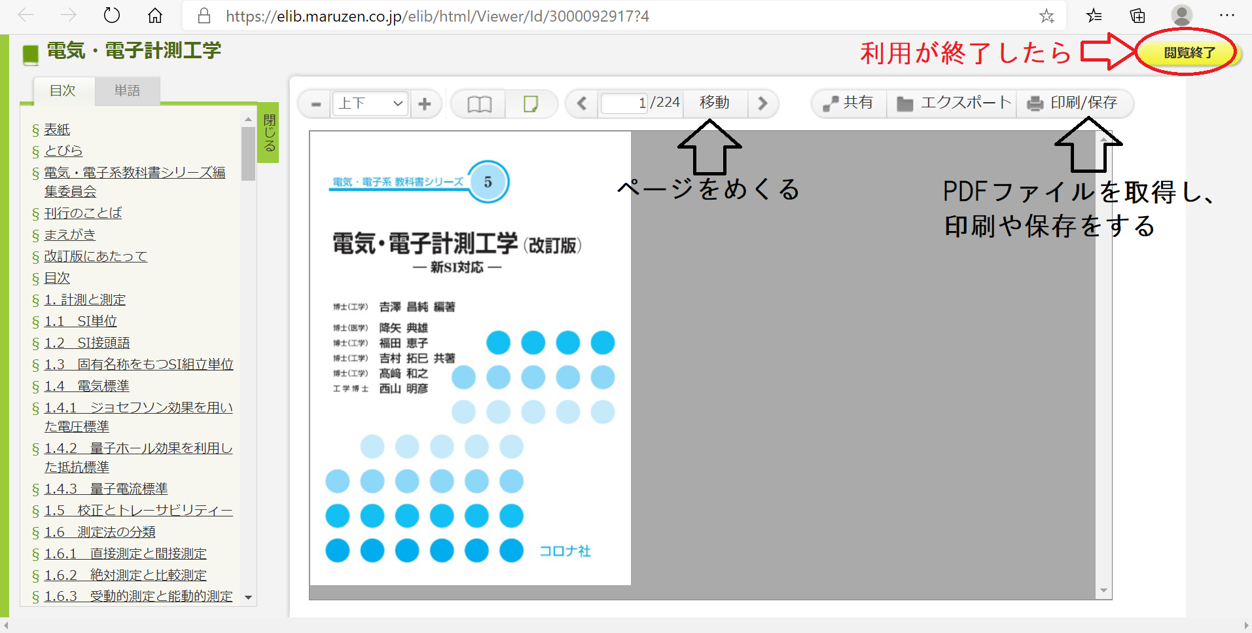This screenshot has width=1252, height=633.
Task: Click contents list scroll up arrow
Action: (x=248, y=119)
